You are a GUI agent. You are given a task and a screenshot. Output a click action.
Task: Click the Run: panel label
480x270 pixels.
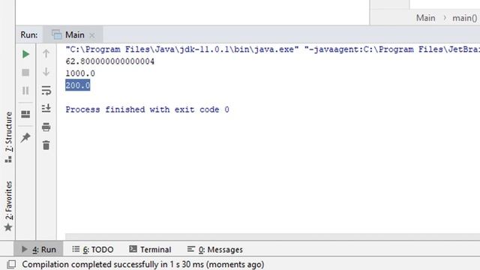point(29,35)
